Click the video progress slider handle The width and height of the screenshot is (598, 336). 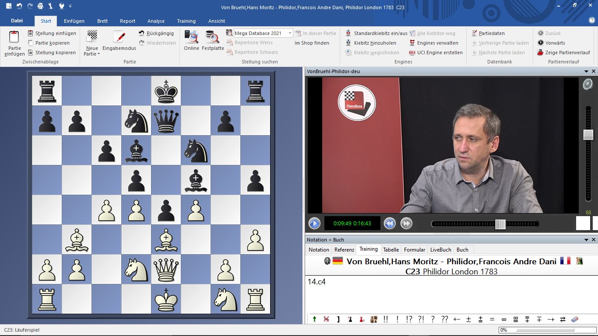click(500, 224)
